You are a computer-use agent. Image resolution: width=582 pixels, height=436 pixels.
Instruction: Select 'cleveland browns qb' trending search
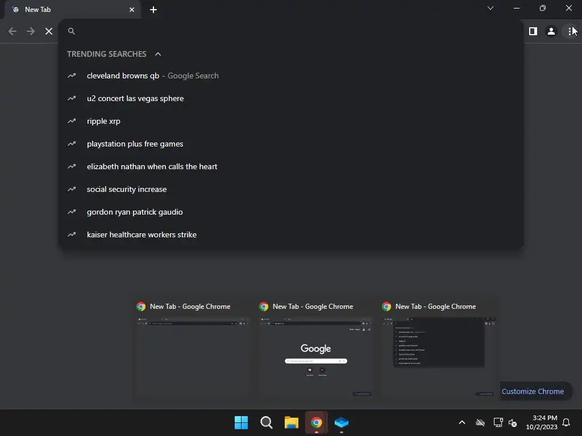pyautogui.click(x=292, y=76)
